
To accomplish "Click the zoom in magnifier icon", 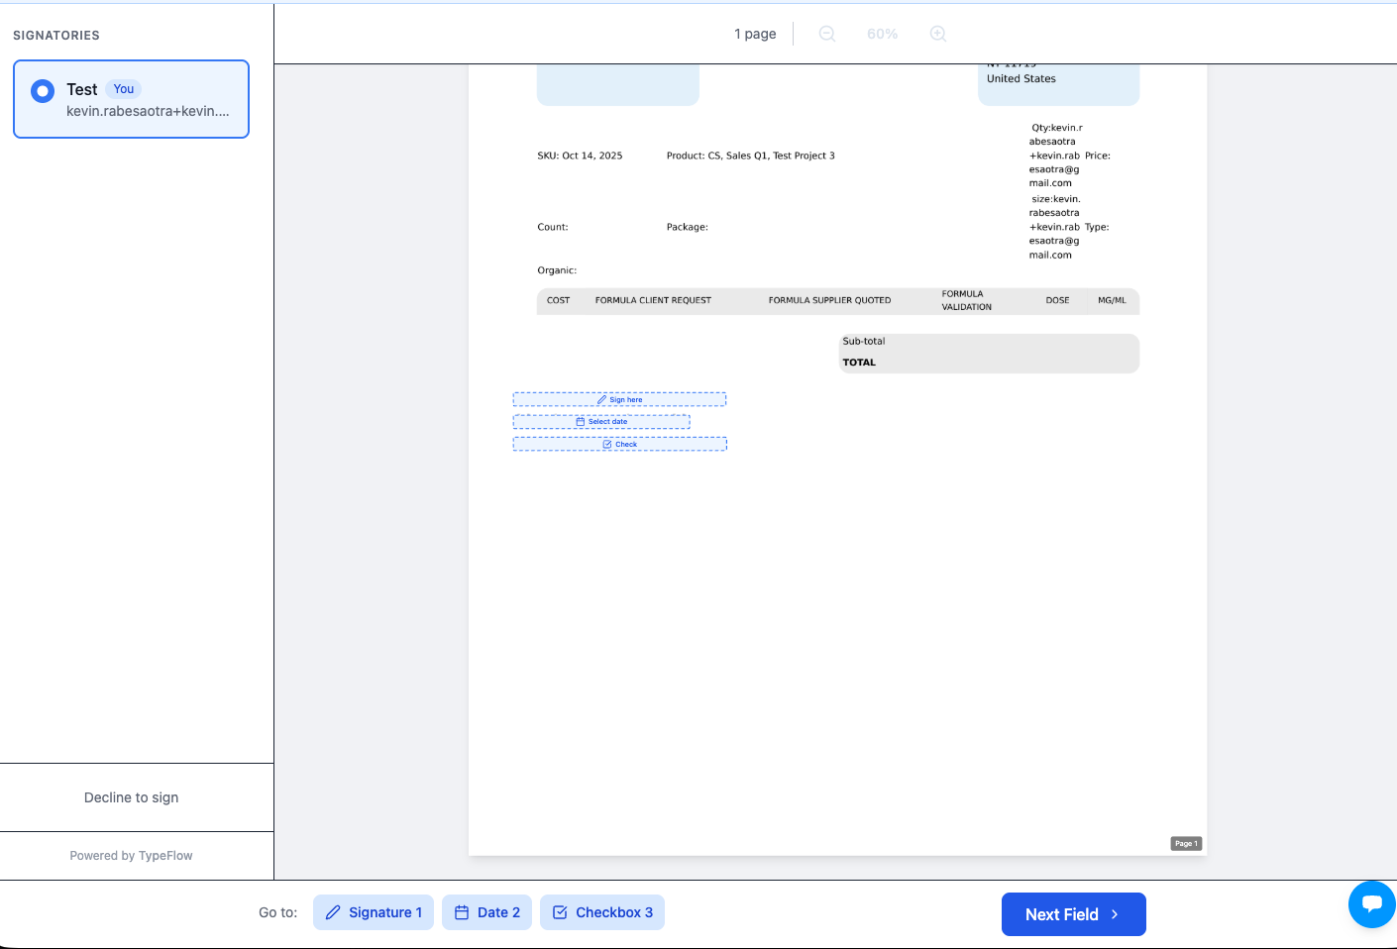I will point(938,34).
